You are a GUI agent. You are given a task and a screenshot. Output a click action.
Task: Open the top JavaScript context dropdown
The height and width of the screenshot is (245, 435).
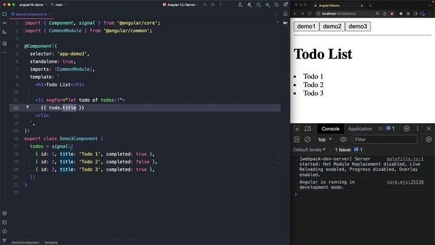pos(325,140)
